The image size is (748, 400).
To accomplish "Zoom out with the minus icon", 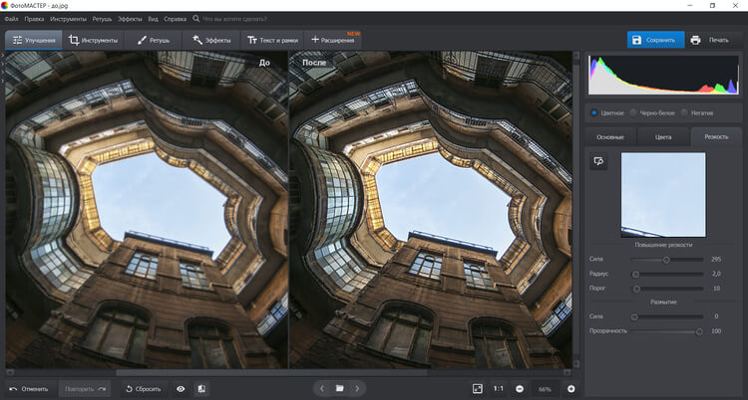I will (521, 388).
